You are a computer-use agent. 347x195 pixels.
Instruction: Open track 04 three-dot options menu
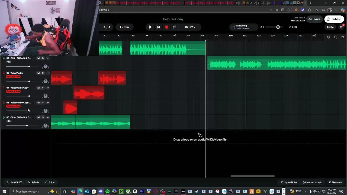pyautogui.click(x=34, y=88)
